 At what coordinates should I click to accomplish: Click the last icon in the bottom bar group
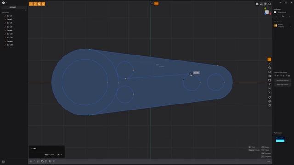click(54, 161)
